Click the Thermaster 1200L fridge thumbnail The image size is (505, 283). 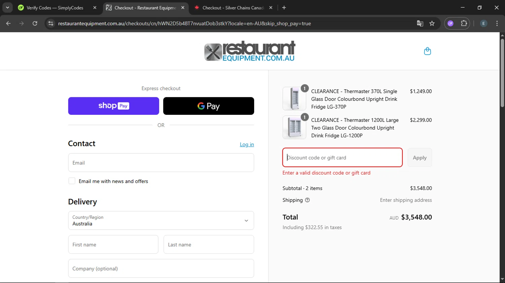(x=294, y=128)
